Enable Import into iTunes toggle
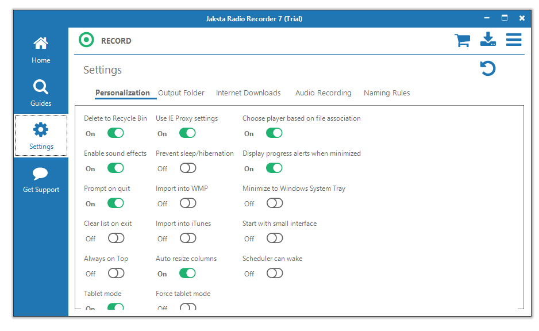539x331 pixels. 188,238
